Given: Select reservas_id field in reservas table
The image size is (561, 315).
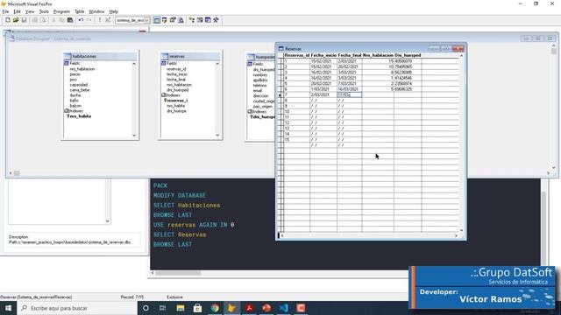Looking at the screenshot, I should [x=176, y=69].
